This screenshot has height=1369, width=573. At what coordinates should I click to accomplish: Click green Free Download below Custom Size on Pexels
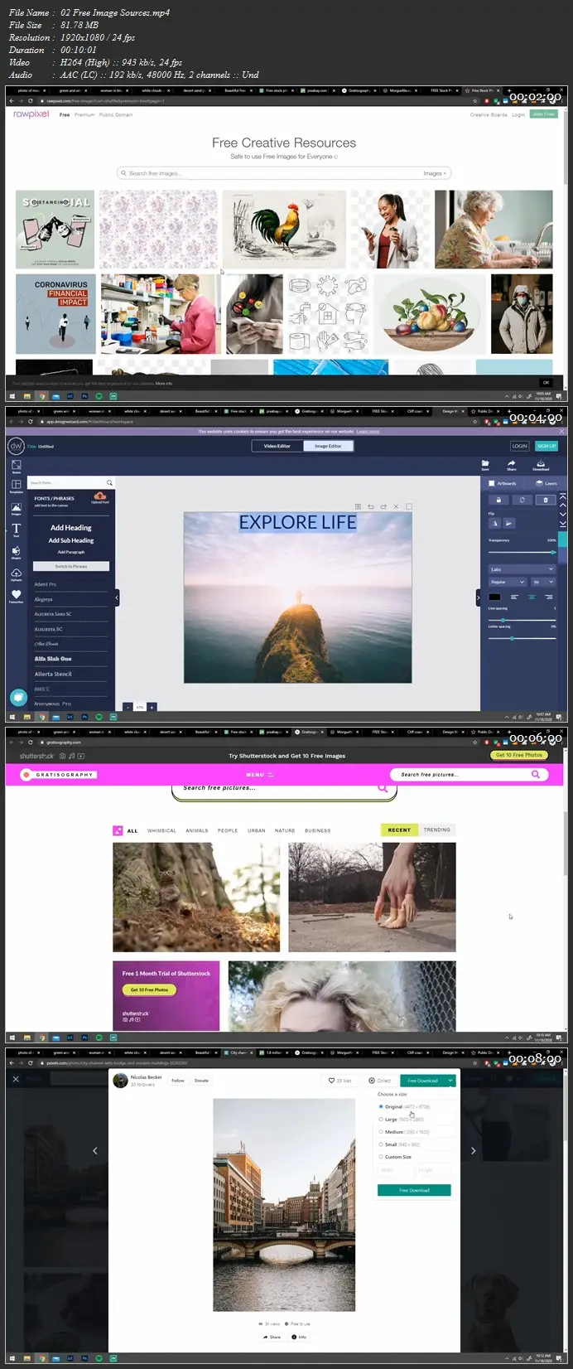(414, 1190)
